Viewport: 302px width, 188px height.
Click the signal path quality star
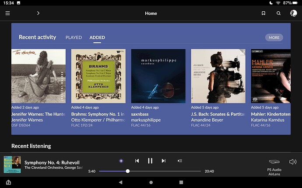click(121, 161)
